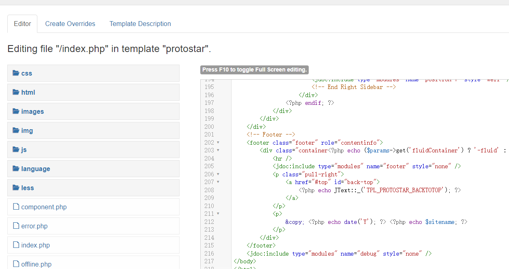Click the 'TPL_PROTOSTAR_BACKTOTOP' code line
Viewport: 509px width, 269px height.
(x=380, y=190)
